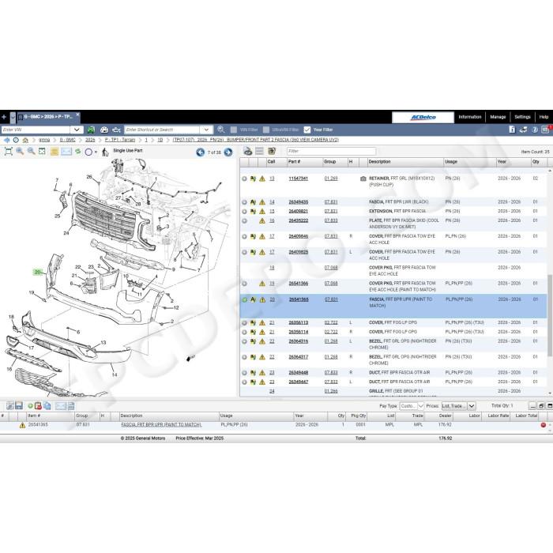Open the tab list dropdown arrow
The image size is (553, 553).
pos(13,117)
